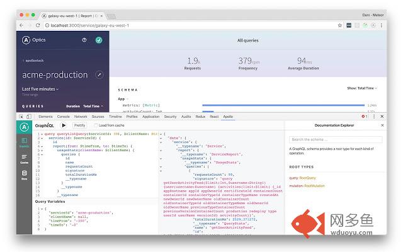Image resolution: width=403 pixels, height=252 pixels.
Task: Focus the Search the schema field
Action: 336,140
